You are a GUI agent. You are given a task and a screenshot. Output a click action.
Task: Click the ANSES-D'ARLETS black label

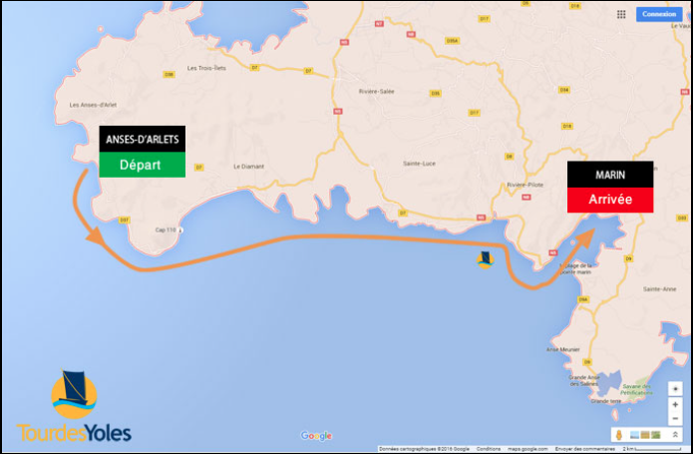click(142, 139)
